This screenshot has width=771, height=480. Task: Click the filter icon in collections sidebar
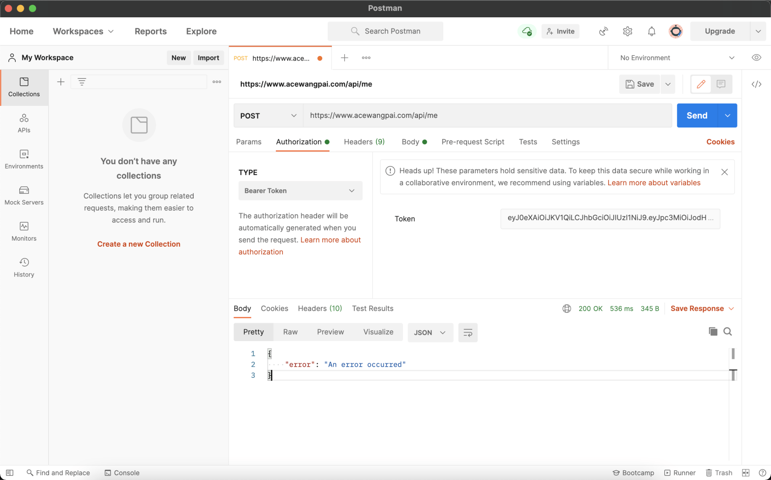(82, 82)
